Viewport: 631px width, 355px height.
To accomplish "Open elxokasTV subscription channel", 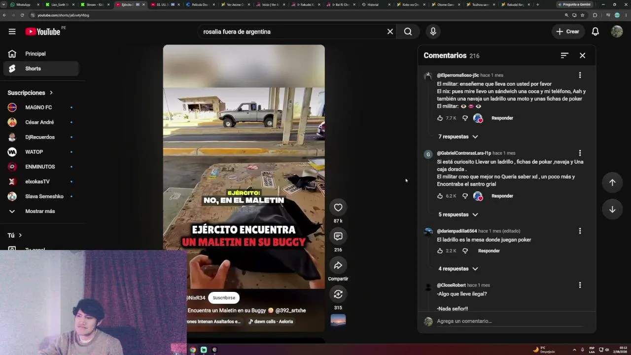I will [41, 181].
